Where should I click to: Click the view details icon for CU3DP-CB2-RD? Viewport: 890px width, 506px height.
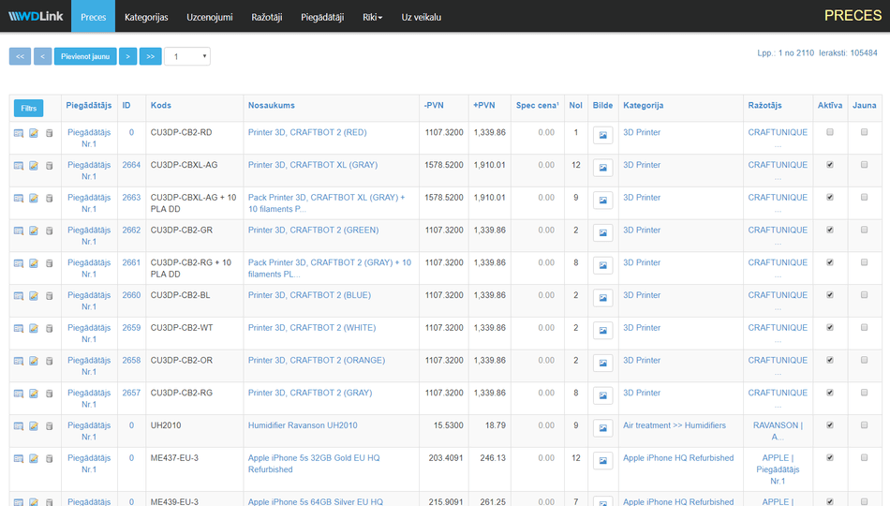tap(19, 133)
